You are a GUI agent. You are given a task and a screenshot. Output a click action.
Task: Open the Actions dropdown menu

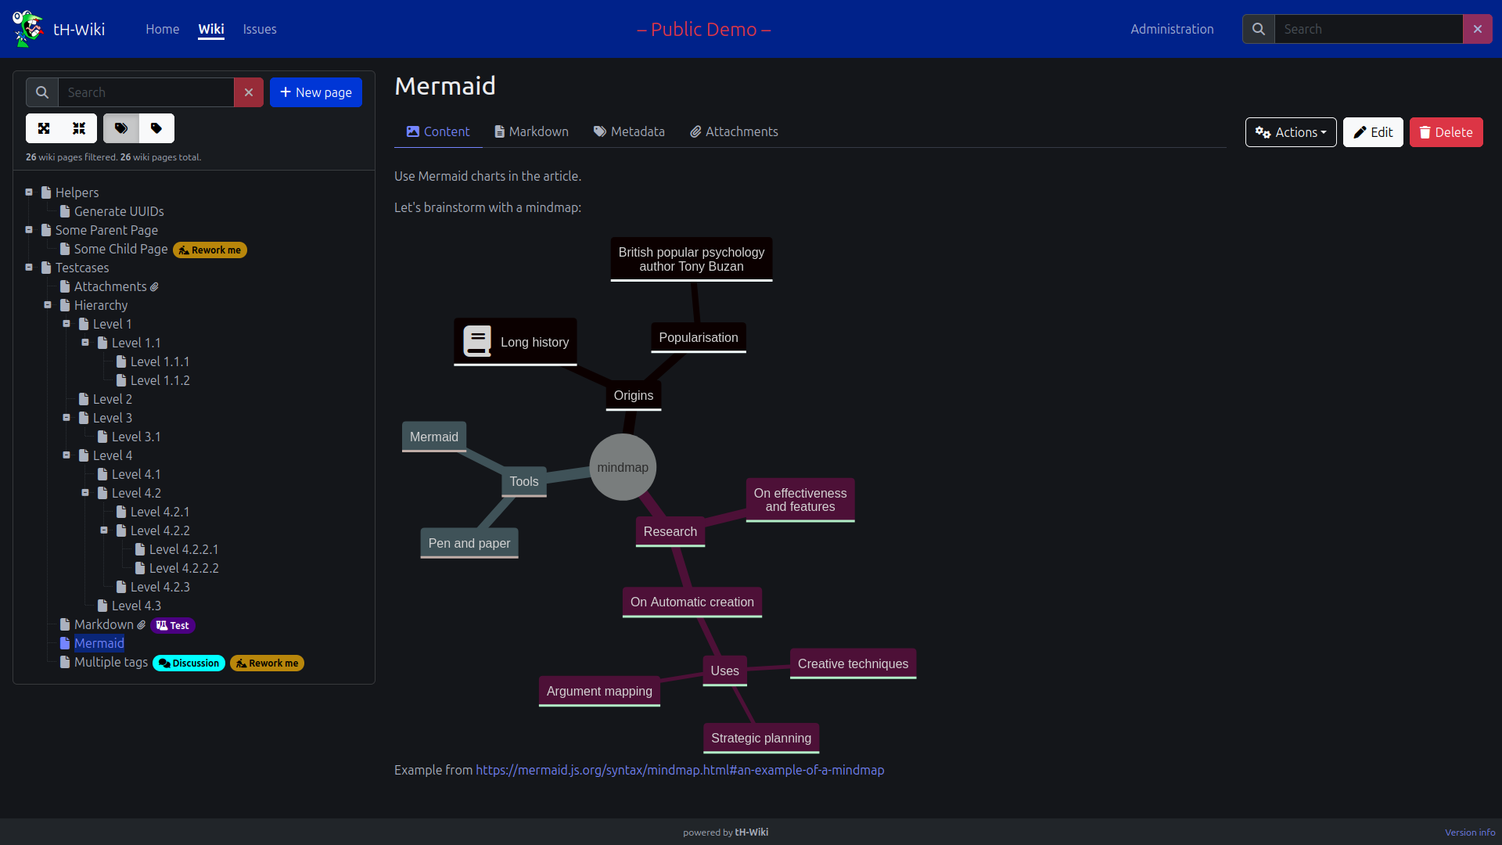pyautogui.click(x=1291, y=132)
